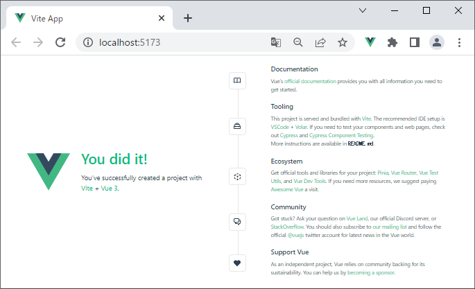The image size is (475, 289).
Task: Click the Support Vue section heading
Action: coord(290,252)
